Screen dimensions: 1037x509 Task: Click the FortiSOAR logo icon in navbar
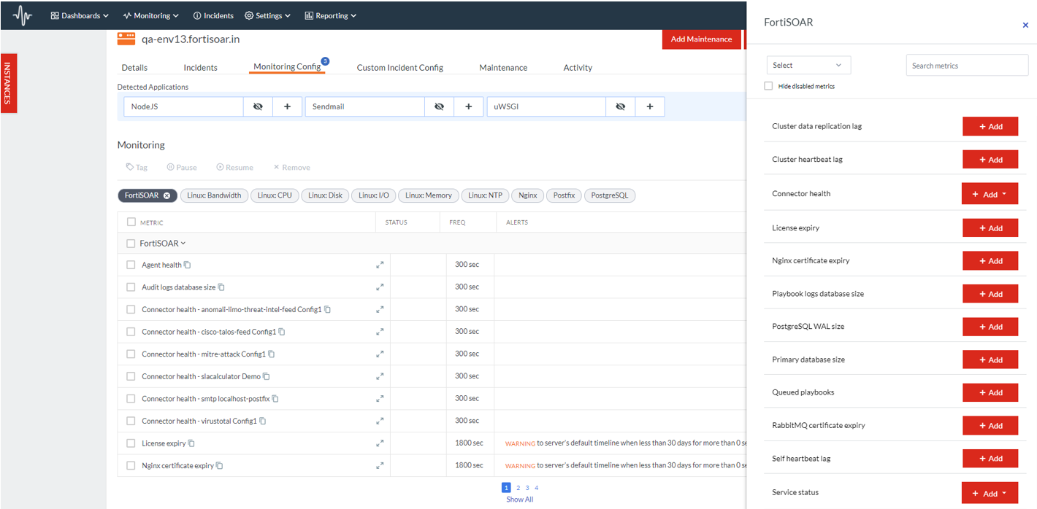coord(20,15)
